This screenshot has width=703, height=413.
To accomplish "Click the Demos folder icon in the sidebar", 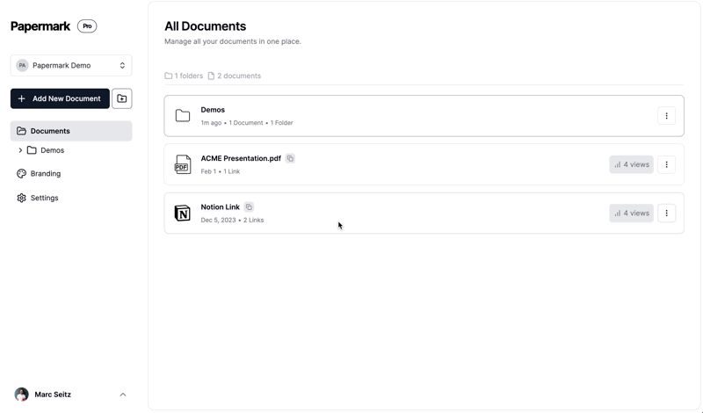I will 32,150.
